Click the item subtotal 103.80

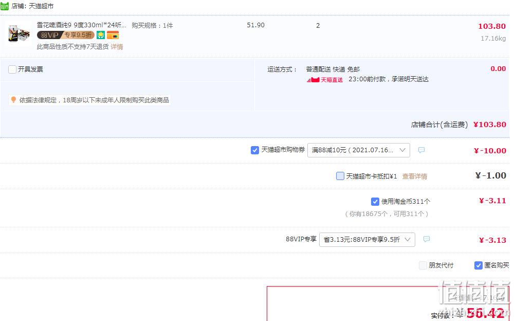point(492,26)
